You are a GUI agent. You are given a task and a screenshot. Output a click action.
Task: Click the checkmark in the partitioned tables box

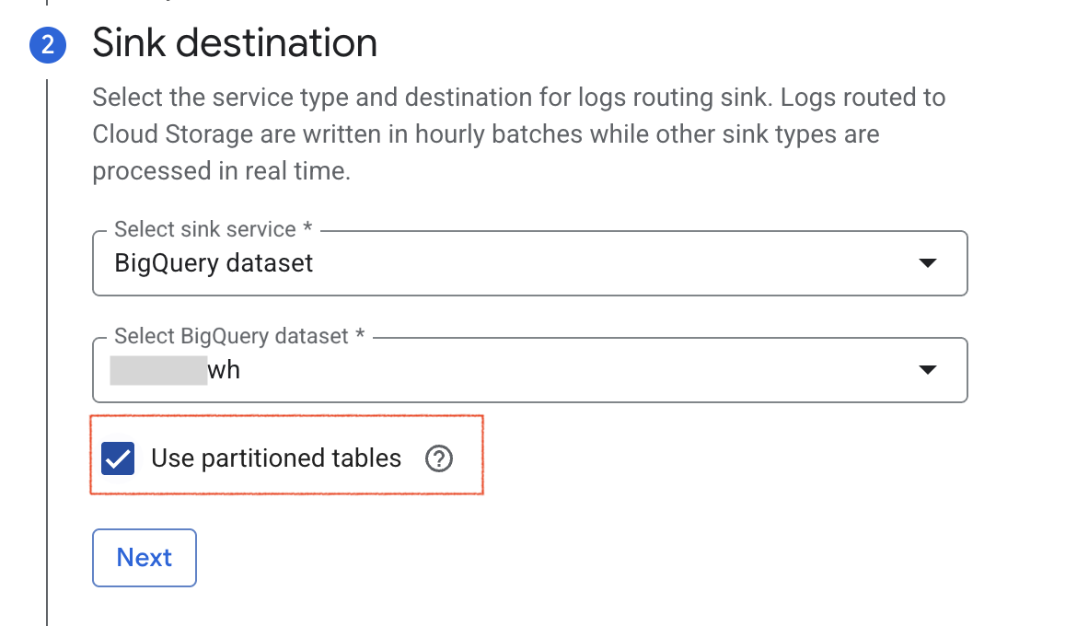[118, 458]
